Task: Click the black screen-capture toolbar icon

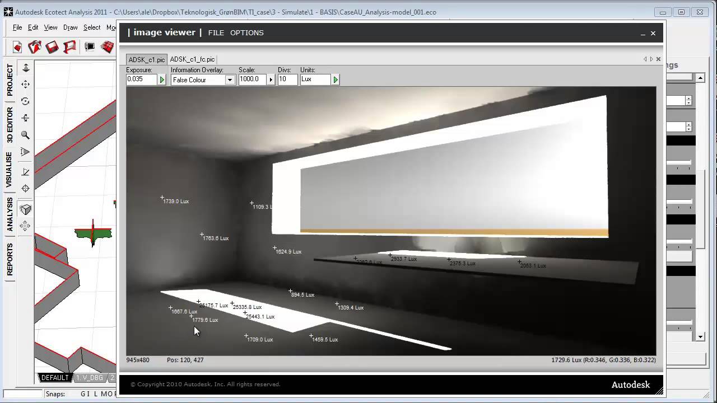Action: tap(90, 47)
